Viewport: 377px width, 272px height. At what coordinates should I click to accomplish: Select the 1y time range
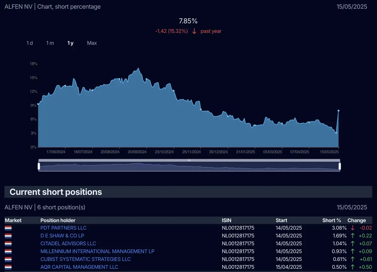[70, 43]
